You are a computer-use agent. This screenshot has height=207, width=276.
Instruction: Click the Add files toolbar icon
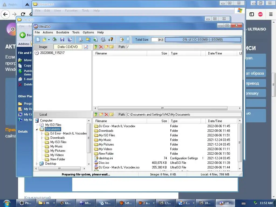coord(122,40)
